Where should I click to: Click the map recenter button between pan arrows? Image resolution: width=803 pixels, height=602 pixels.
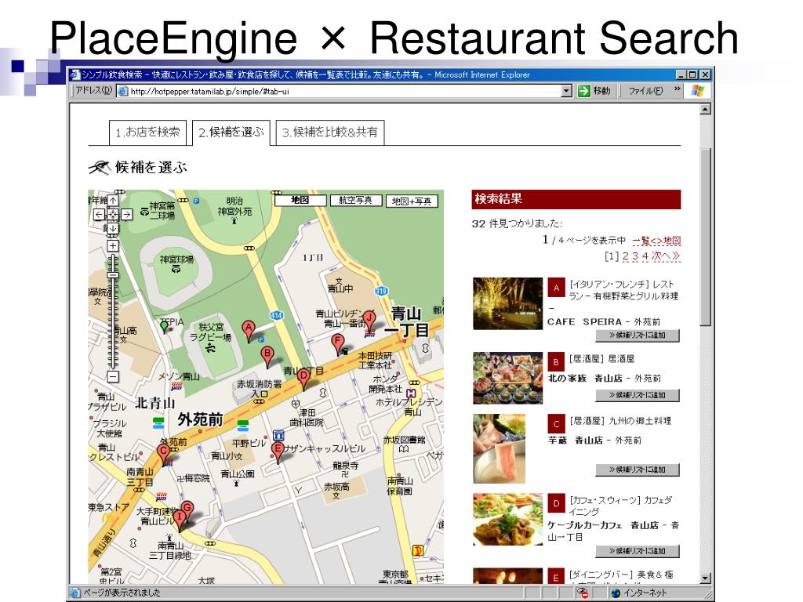point(113,215)
